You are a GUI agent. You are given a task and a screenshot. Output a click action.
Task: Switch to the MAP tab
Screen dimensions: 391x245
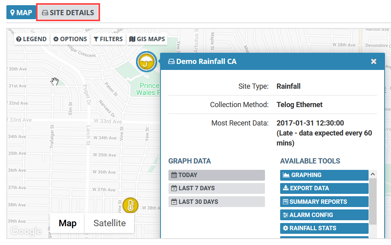point(21,12)
